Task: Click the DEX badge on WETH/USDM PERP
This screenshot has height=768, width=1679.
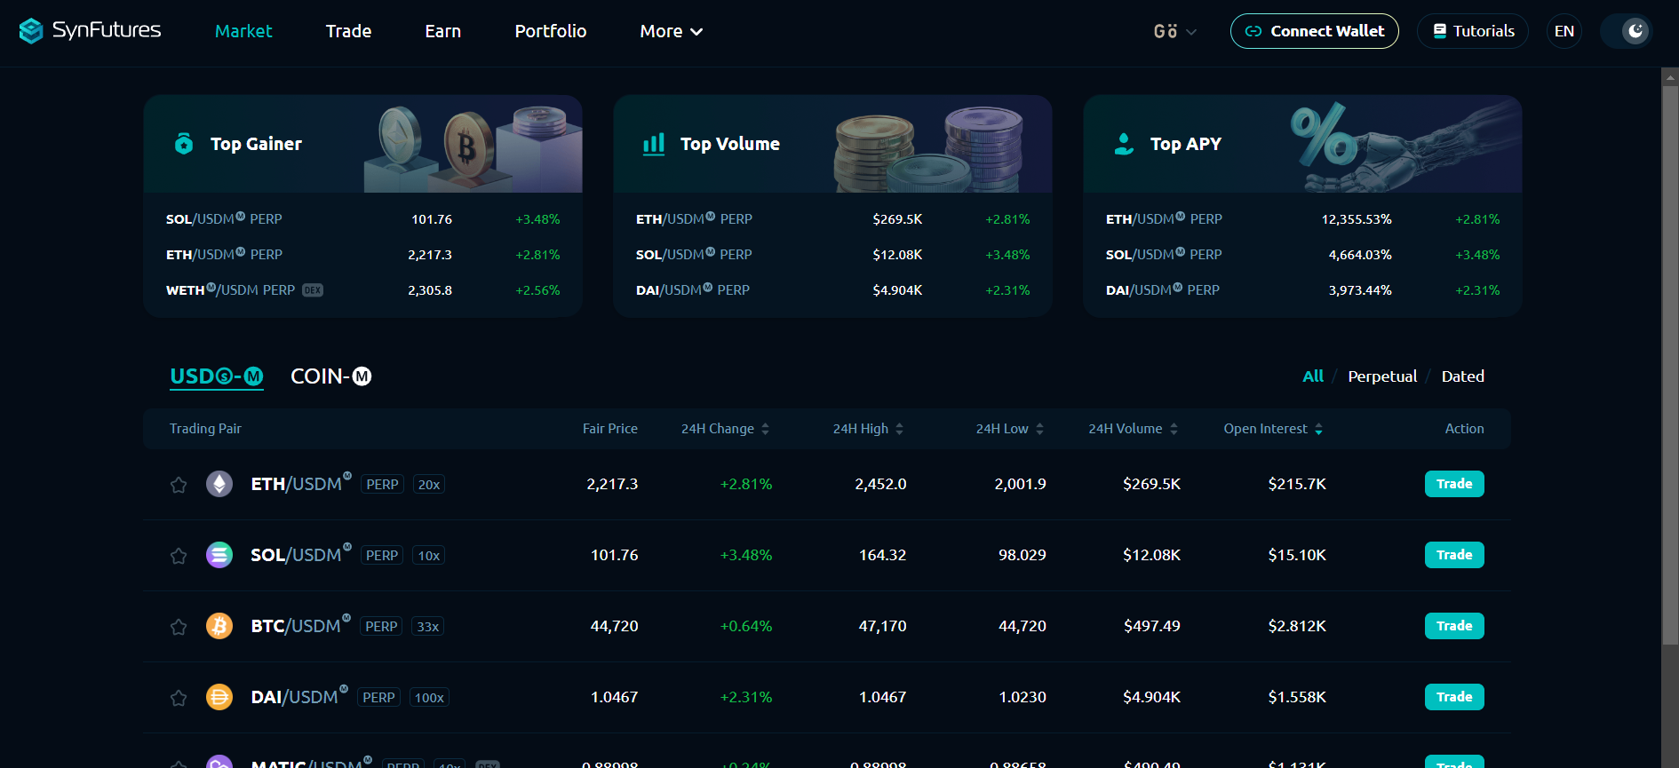Action: tap(313, 290)
